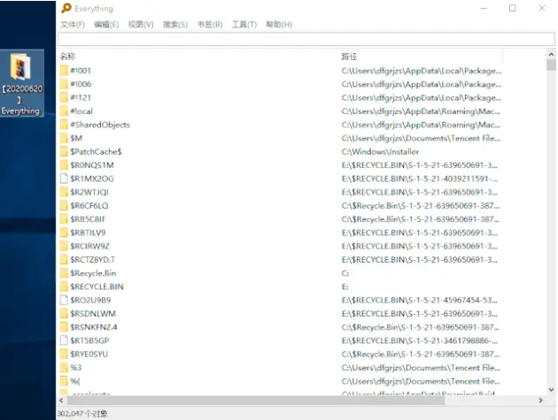Click the folder icon beside $Recycle.Bin

(64, 273)
